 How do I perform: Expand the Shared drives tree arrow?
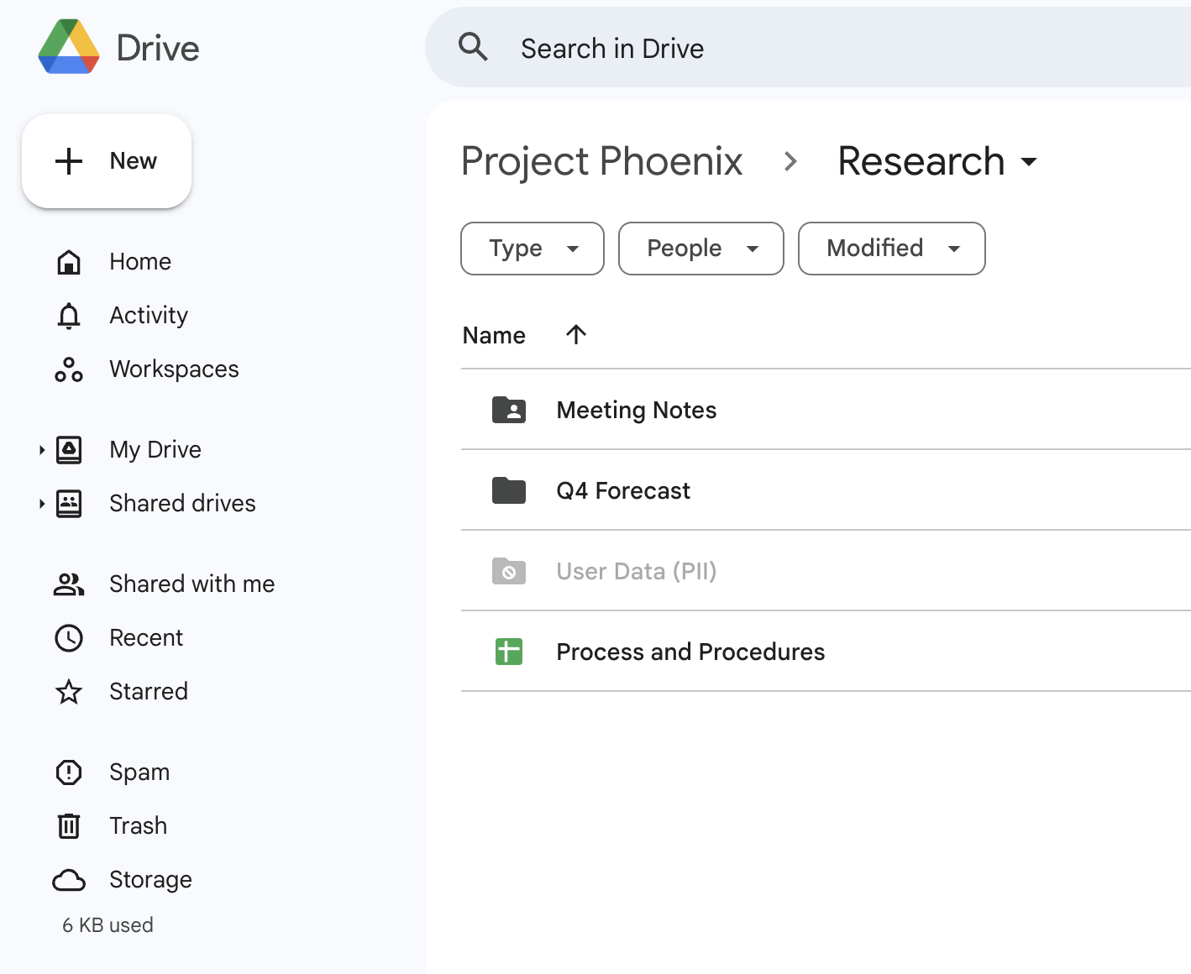[x=41, y=504]
